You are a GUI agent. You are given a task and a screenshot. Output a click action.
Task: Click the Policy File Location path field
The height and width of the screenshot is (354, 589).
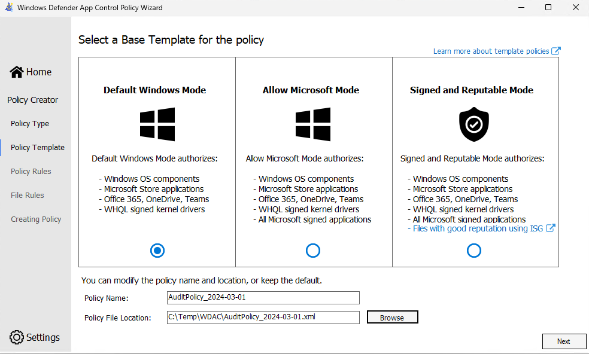pos(263,318)
